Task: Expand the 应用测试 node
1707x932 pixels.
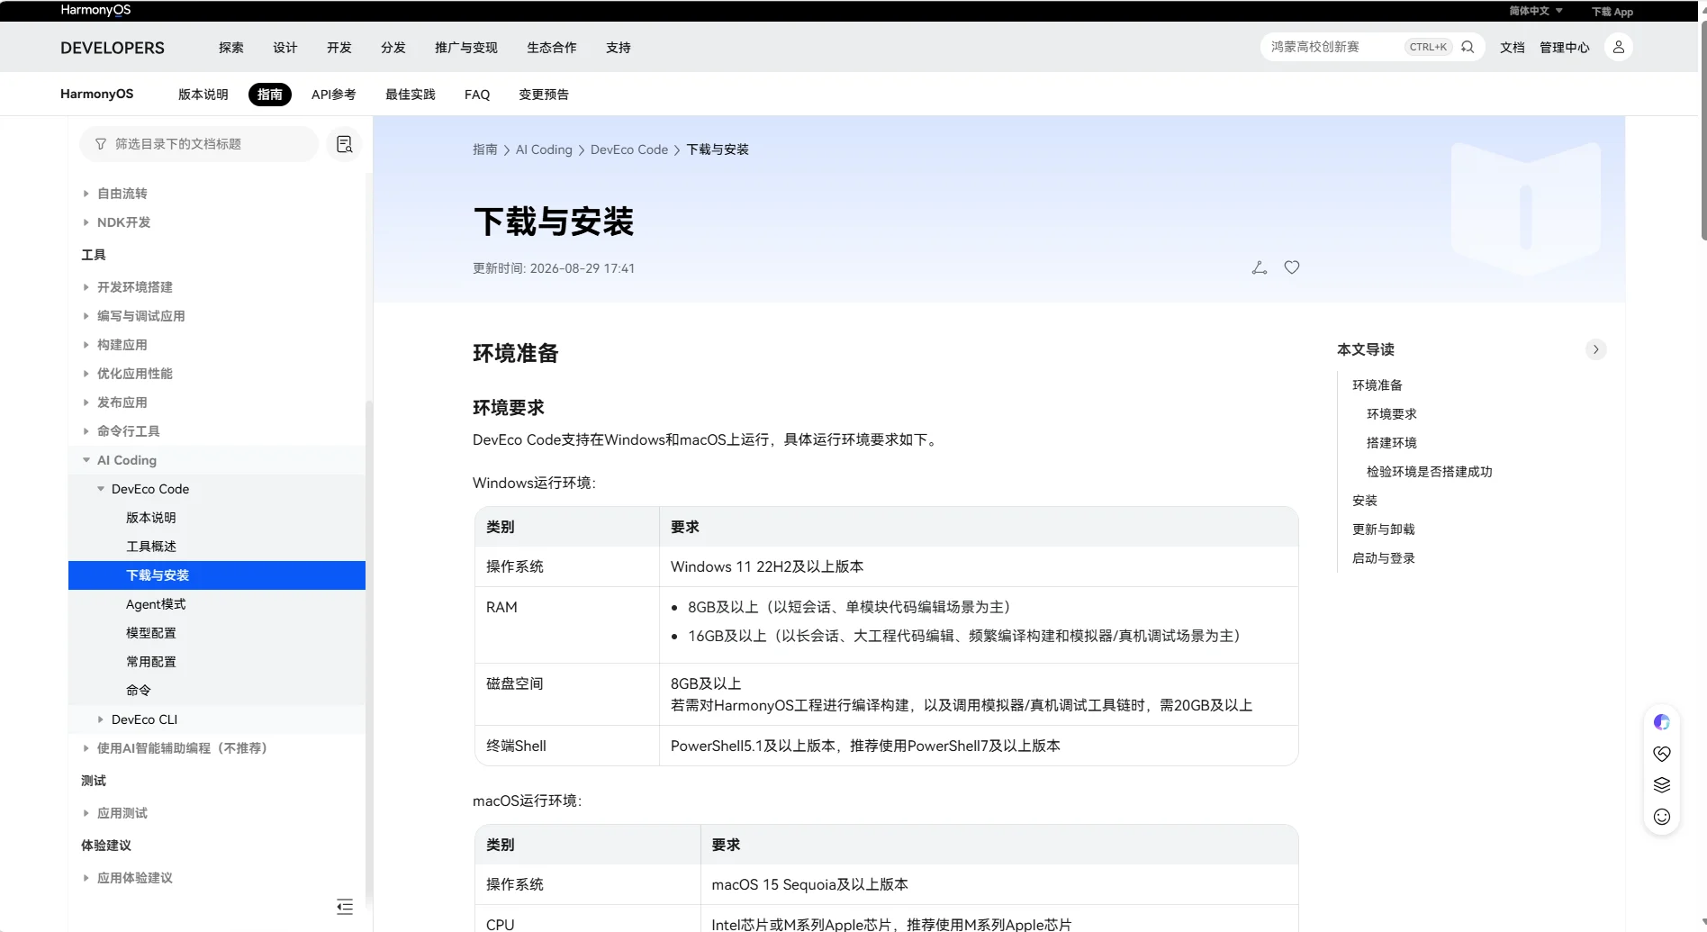Action: tap(86, 813)
